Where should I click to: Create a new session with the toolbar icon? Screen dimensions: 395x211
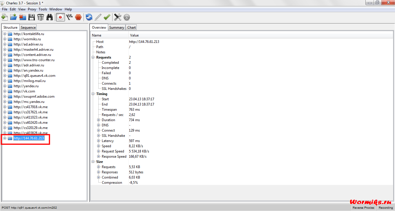coord(5,17)
